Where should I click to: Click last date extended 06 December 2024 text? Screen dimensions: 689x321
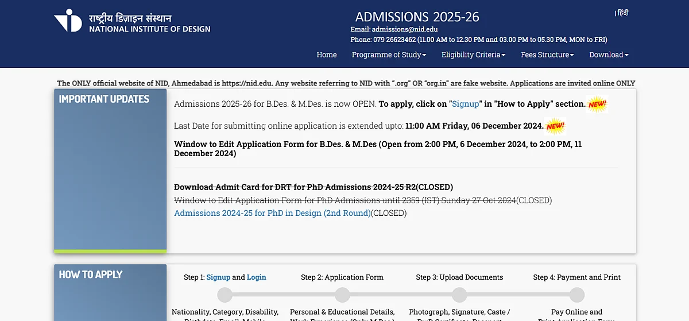pos(359,126)
